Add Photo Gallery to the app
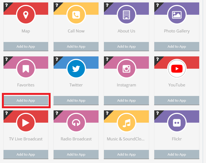 tap(177, 46)
